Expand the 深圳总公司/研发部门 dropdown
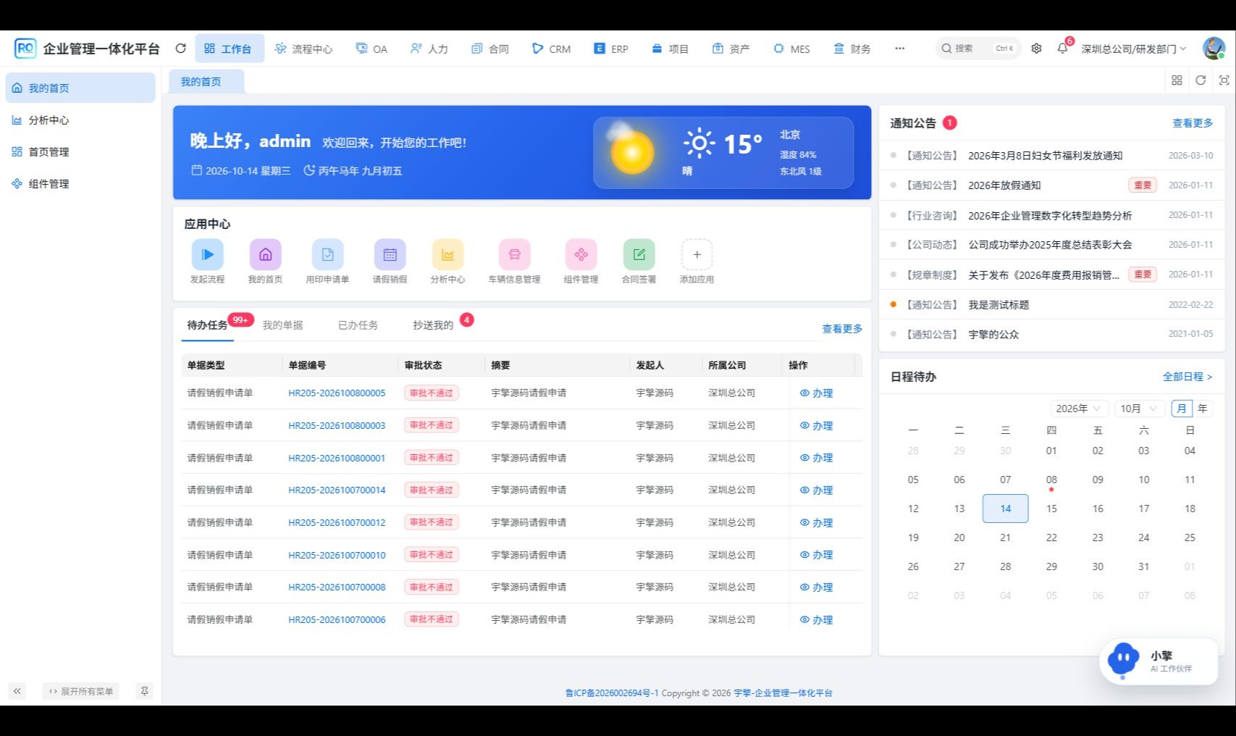 pyautogui.click(x=1134, y=49)
